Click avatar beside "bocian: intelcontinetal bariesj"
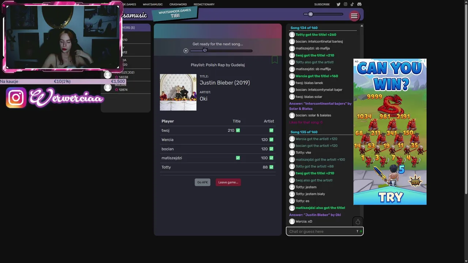The height and width of the screenshot is (263, 468). tap(292, 42)
